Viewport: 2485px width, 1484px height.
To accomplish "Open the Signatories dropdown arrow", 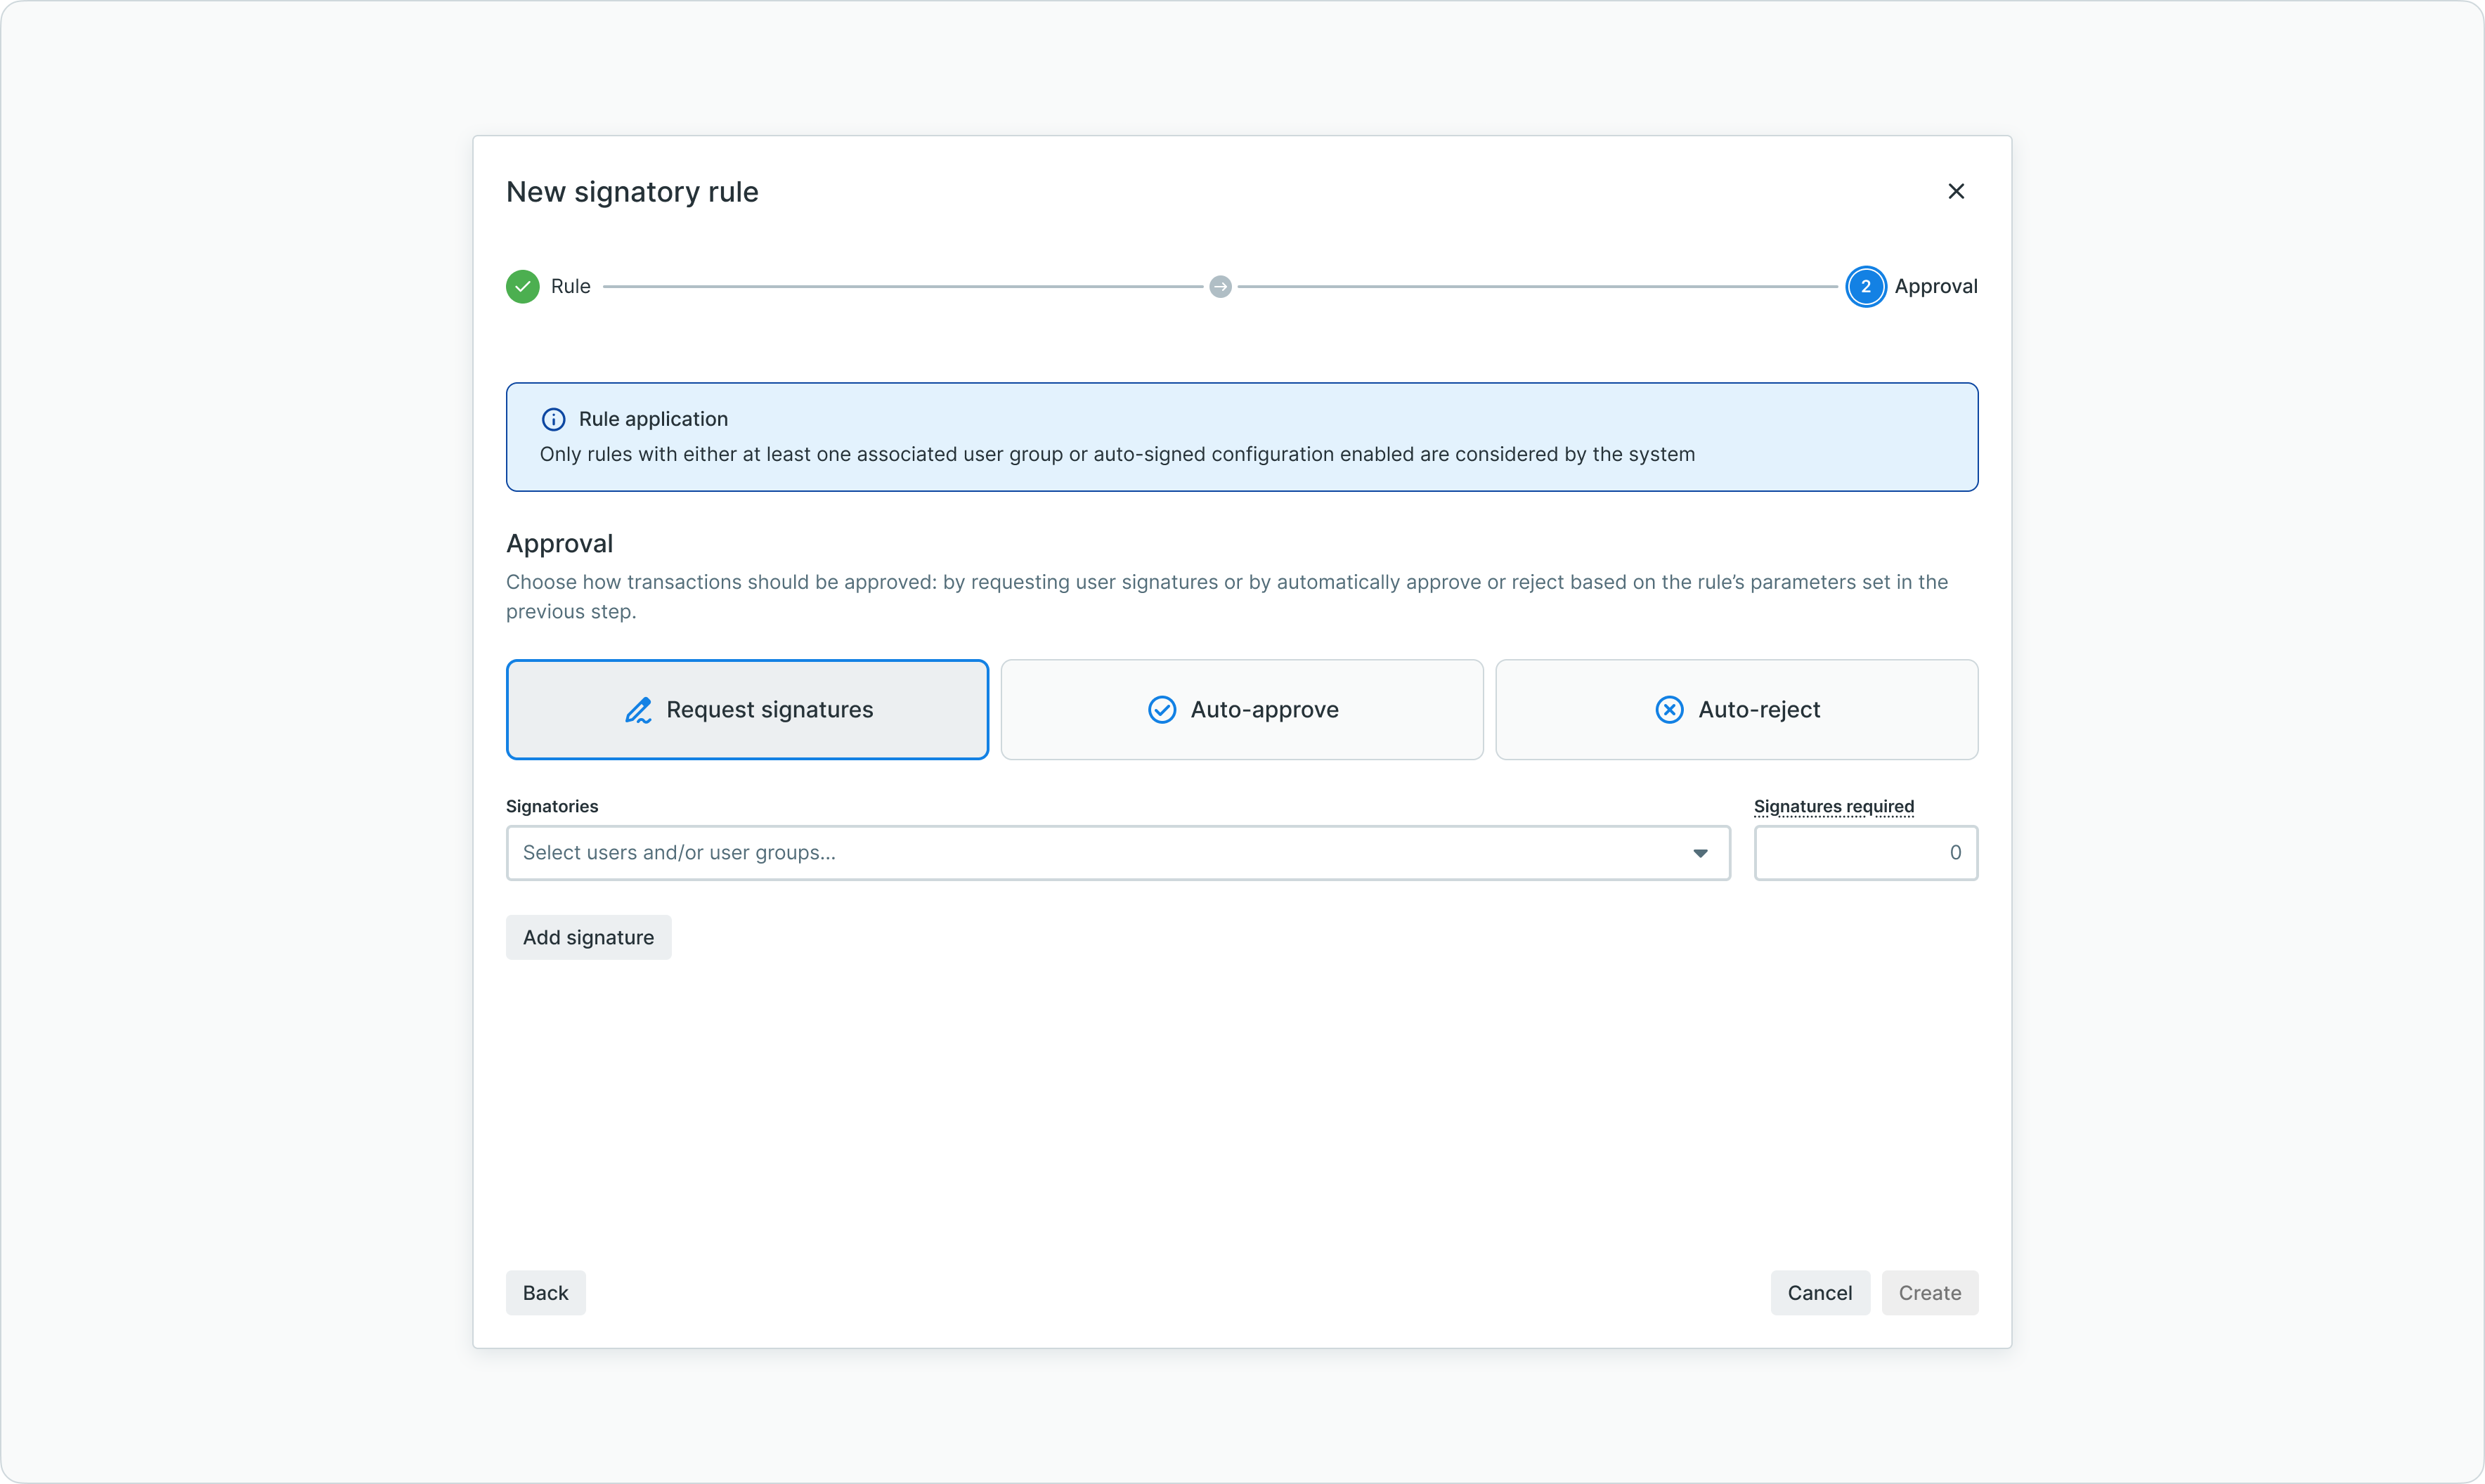I will (x=1700, y=853).
